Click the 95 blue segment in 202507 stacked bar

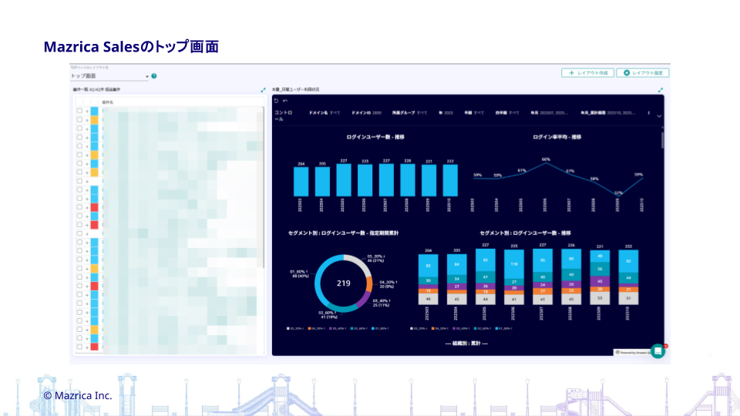point(543,261)
